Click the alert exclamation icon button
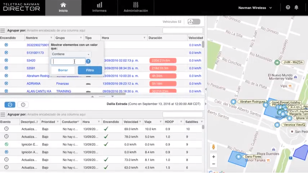 pyautogui.click(x=23, y=105)
